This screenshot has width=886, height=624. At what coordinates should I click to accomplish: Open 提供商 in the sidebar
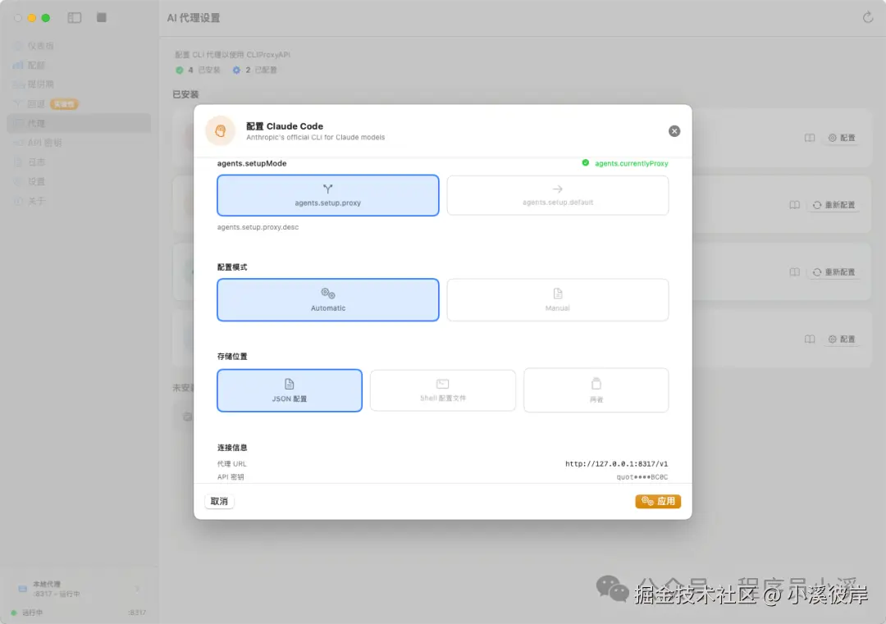click(x=79, y=84)
